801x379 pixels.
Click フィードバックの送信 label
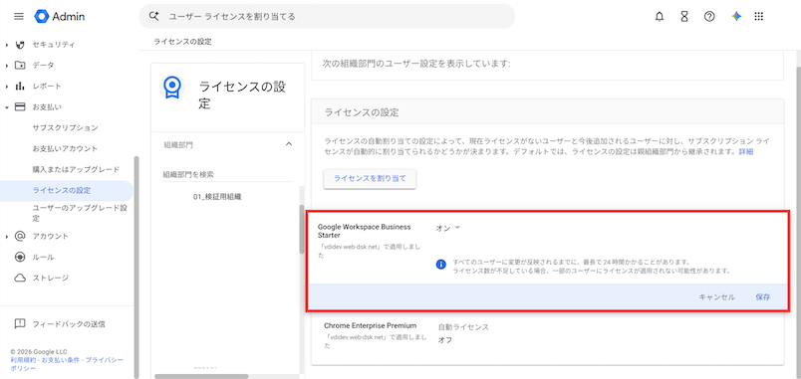[x=69, y=323]
